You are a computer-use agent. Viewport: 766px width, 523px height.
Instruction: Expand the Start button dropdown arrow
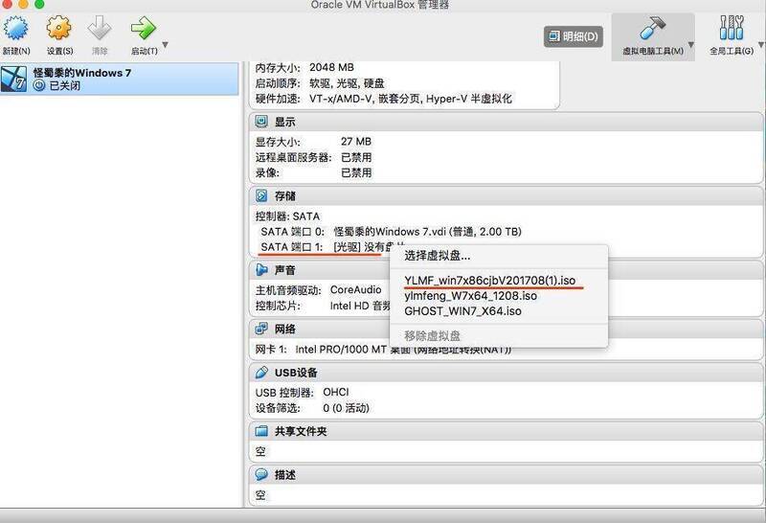click(165, 45)
